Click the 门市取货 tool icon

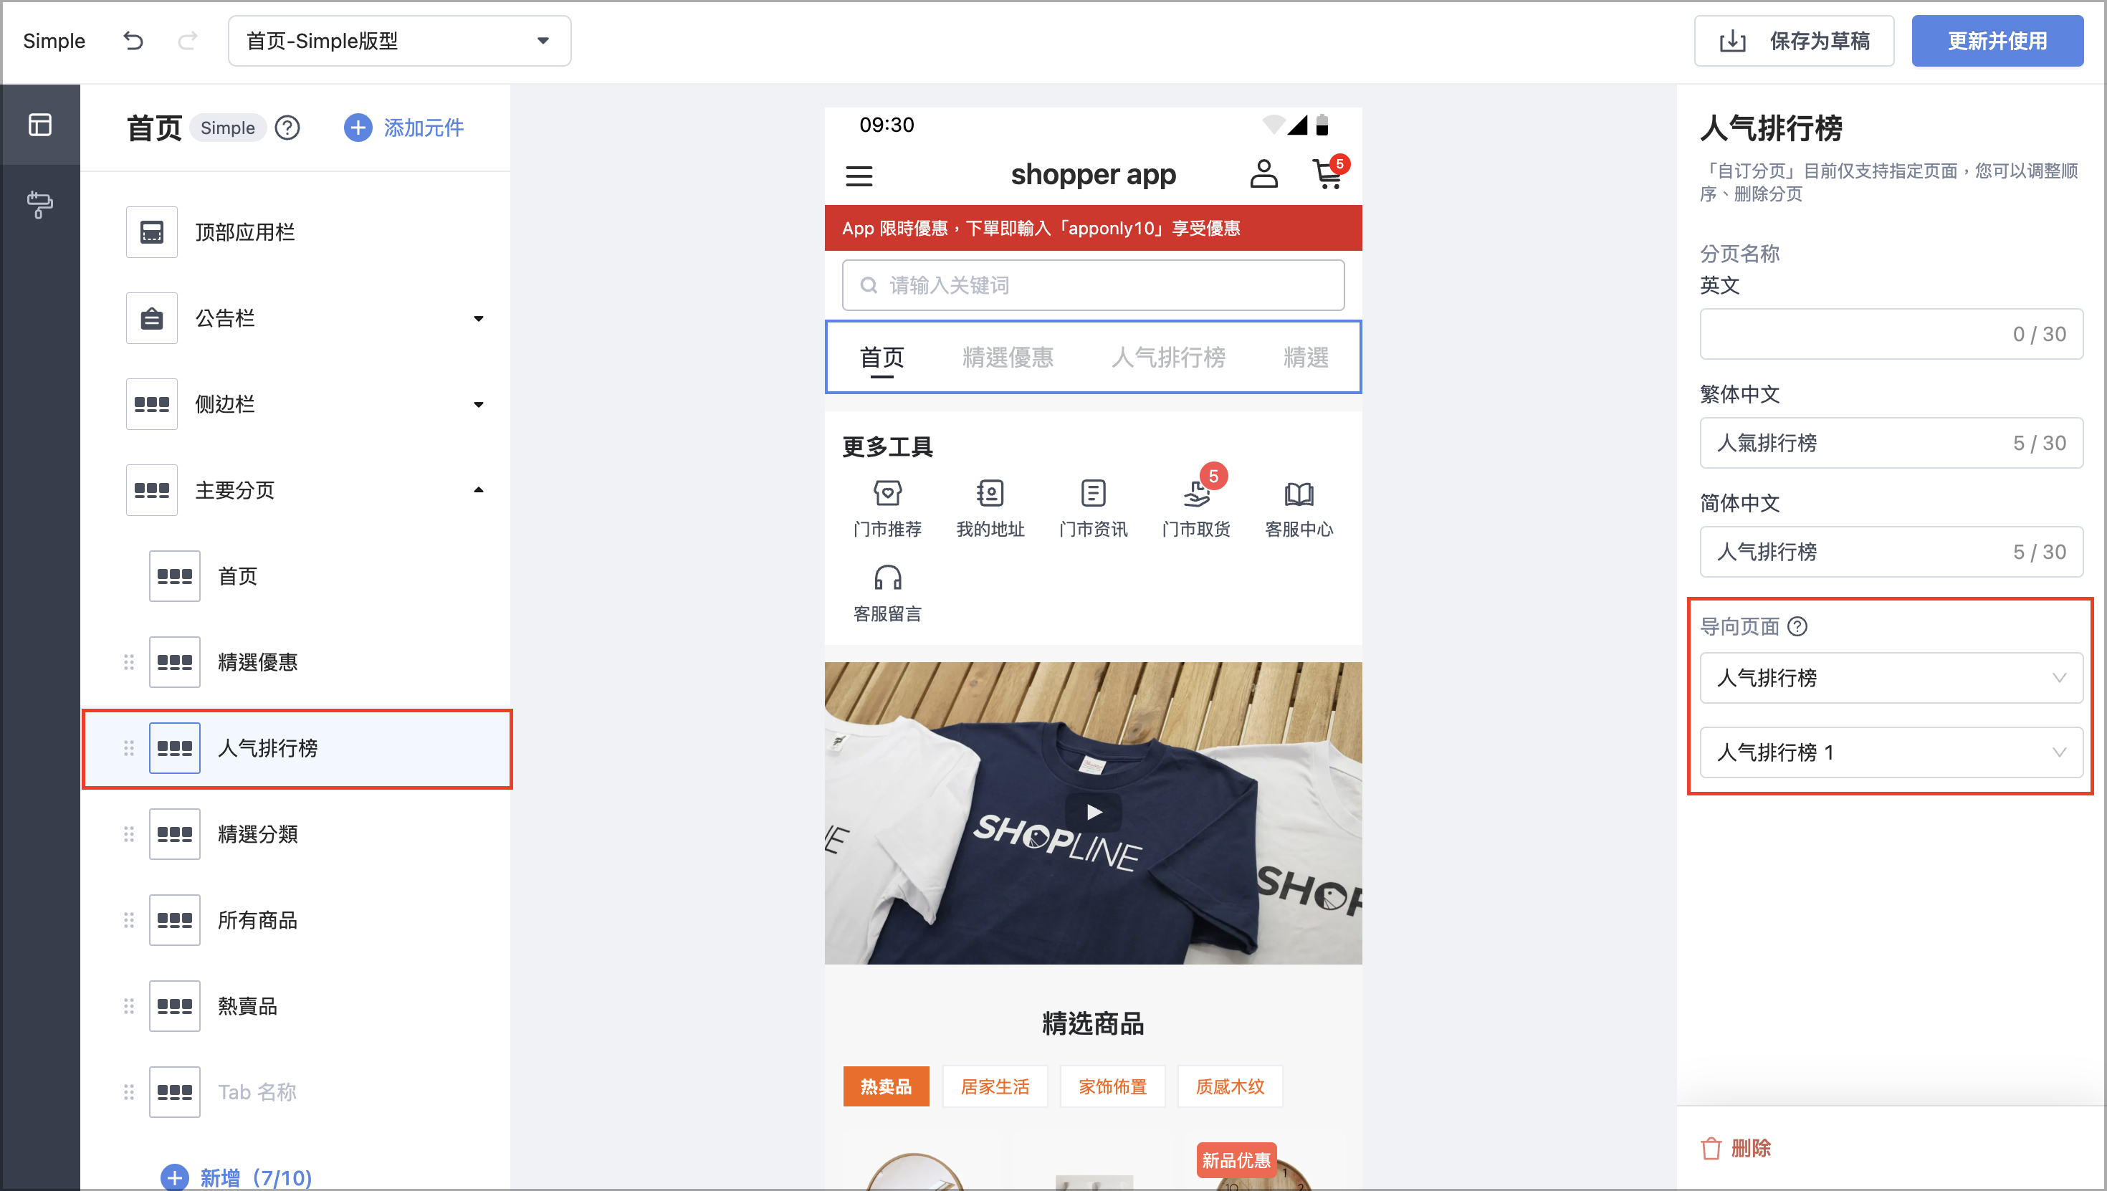(1198, 493)
